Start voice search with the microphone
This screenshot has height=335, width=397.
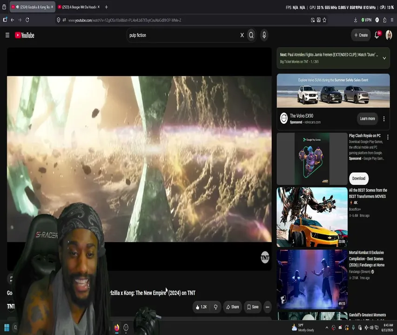pyautogui.click(x=264, y=35)
